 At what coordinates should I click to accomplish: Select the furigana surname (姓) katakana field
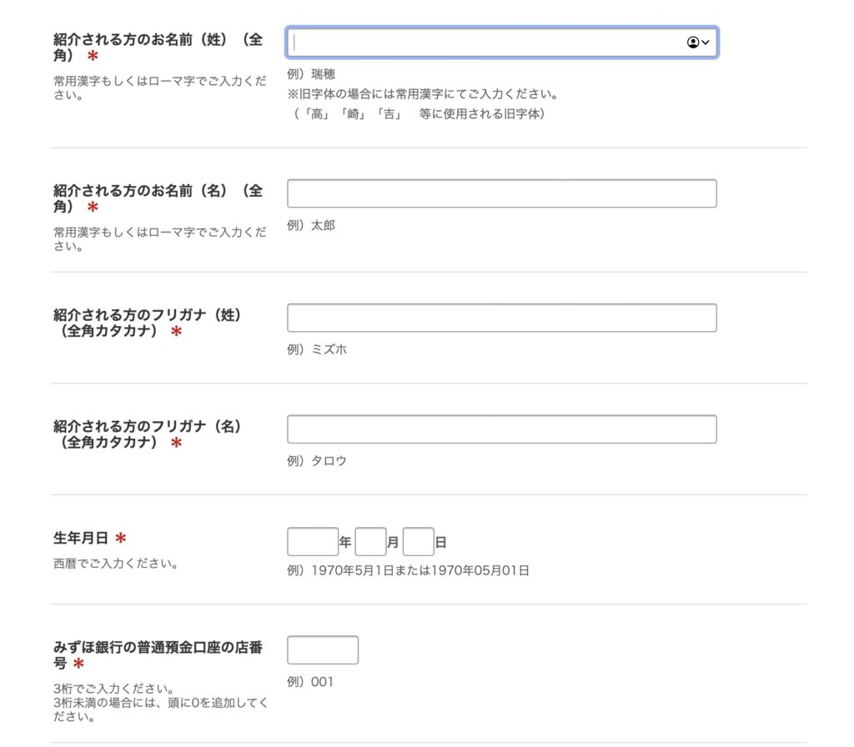pyautogui.click(x=501, y=318)
